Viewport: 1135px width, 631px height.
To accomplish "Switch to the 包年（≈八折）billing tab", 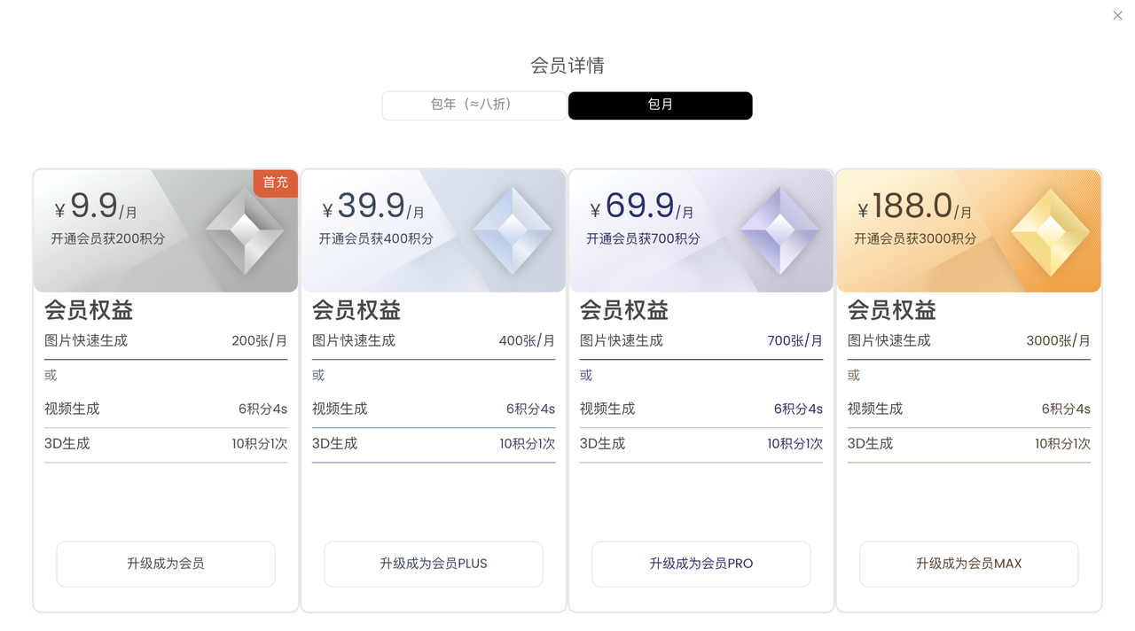I will pyautogui.click(x=474, y=105).
